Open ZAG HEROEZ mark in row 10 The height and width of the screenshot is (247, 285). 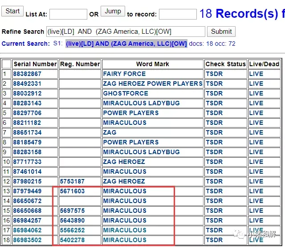coord(124,162)
